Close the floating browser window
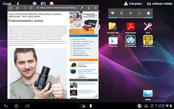The width and height of the screenshot is (174, 109). pyautogui.click(x=95, y=8)
